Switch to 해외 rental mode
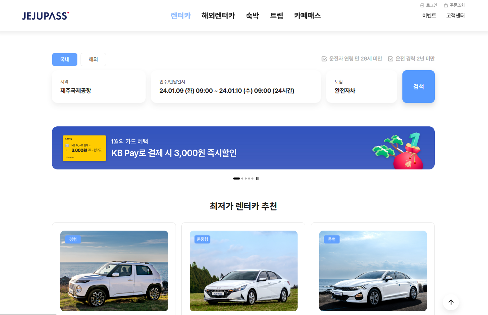 tap(93, 59)
